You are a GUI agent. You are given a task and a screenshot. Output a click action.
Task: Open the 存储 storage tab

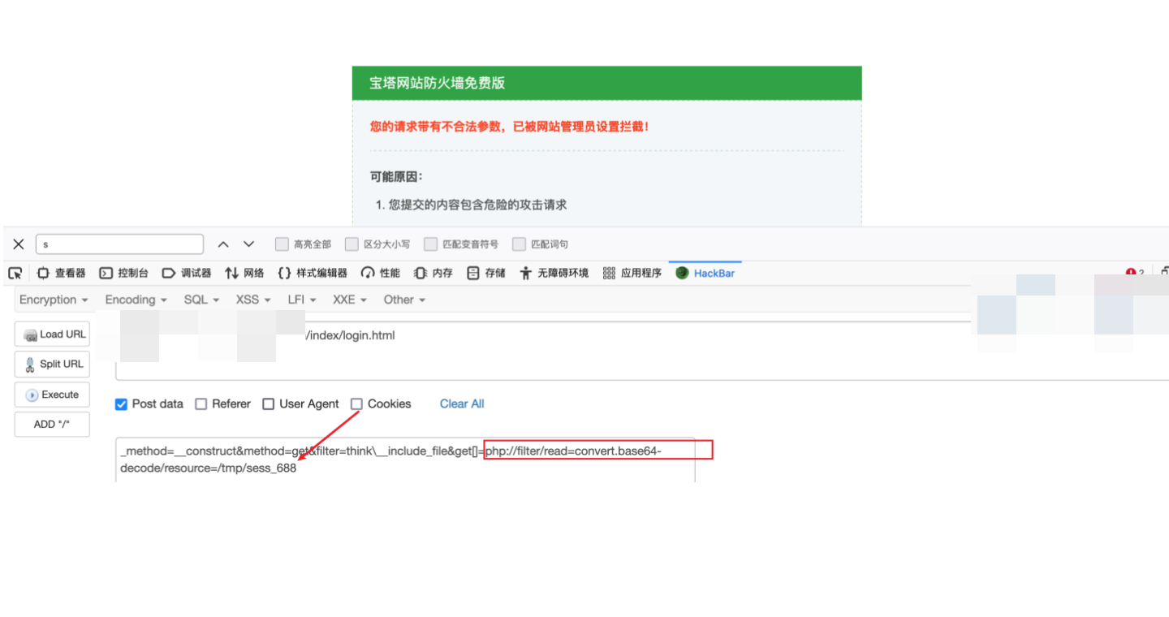click(486, 273)
